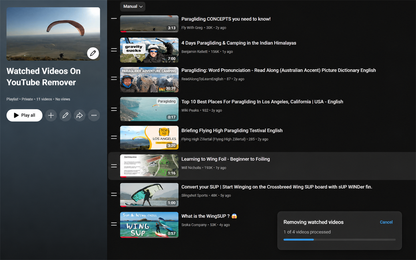Play all videos in the playlist
The width and height of the screenshot is (416, 260).
coord(24,115)
